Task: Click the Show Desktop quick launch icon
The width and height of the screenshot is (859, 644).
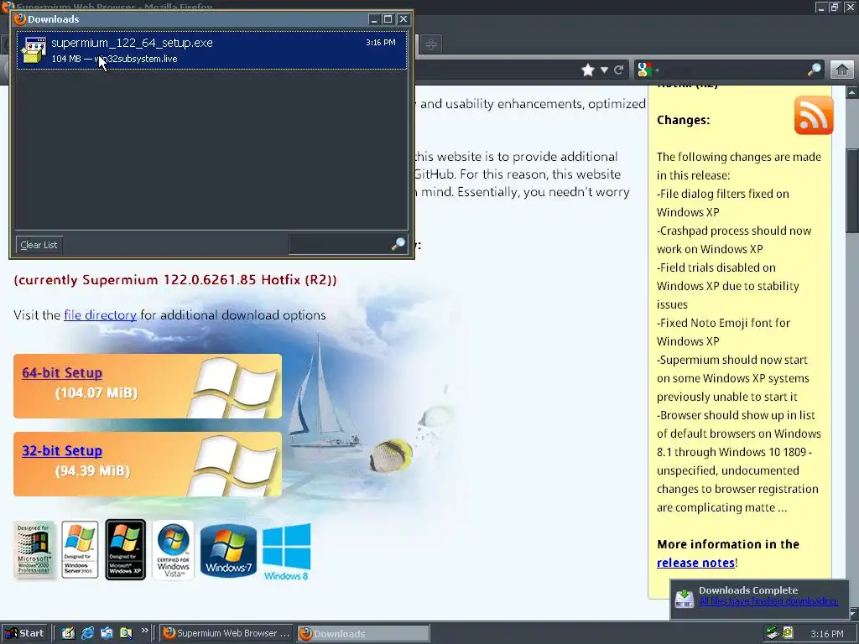Action: pyautogui.click(x=68, y=633)
